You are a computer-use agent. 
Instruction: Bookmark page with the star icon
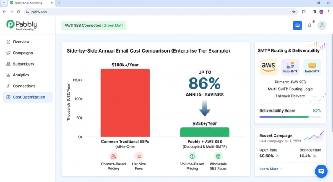294,12
